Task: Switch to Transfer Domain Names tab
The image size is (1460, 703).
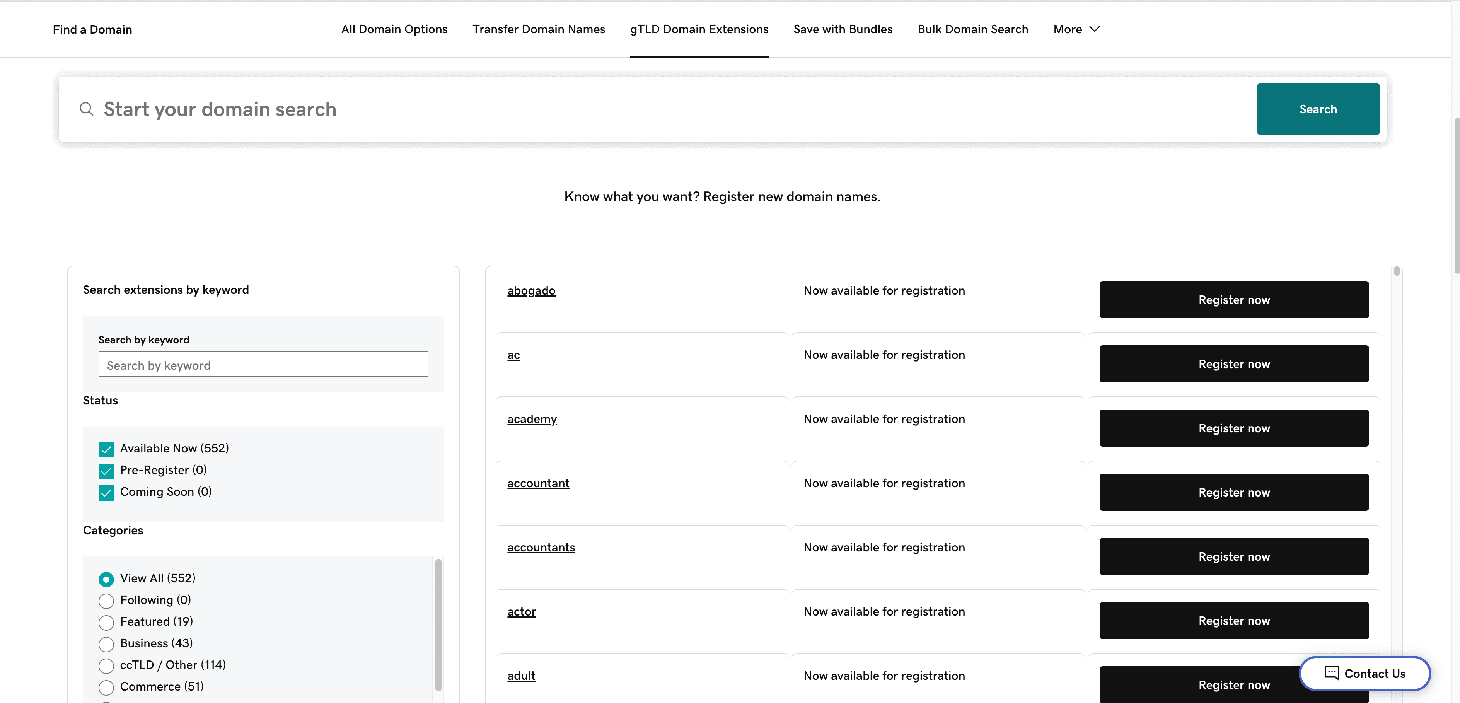Action: (539, 29)
